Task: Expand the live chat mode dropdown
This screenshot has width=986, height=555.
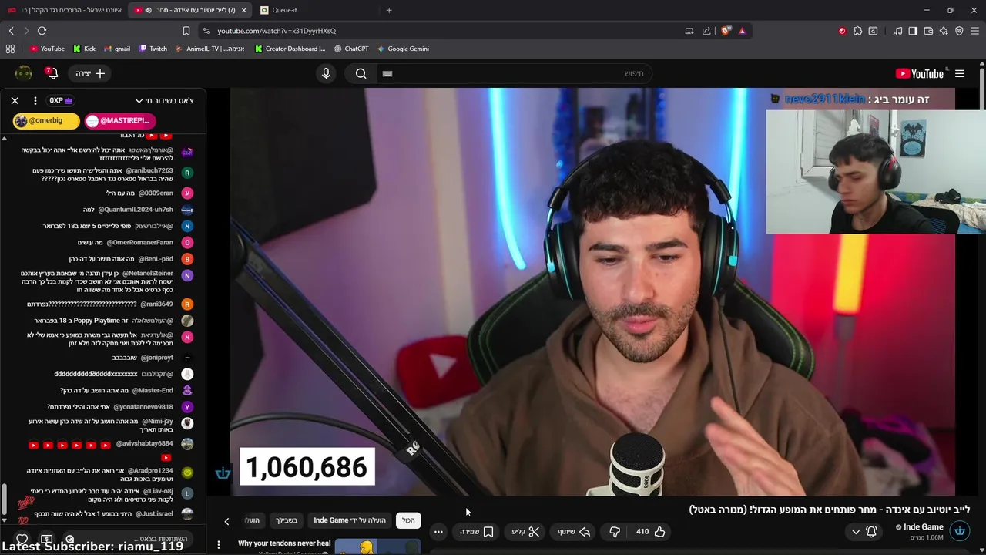Action: click(164, 100)
